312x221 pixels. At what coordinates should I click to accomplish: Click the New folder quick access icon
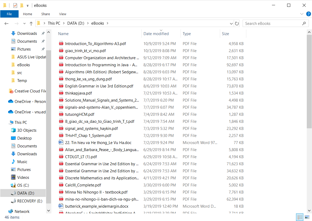click(22, 5)
